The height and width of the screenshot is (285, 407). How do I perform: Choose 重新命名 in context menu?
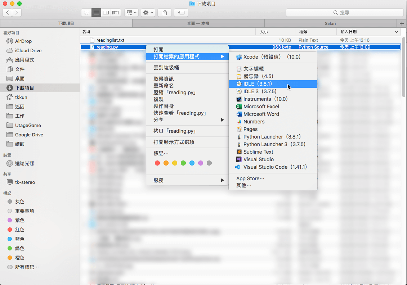pos(187,86)
